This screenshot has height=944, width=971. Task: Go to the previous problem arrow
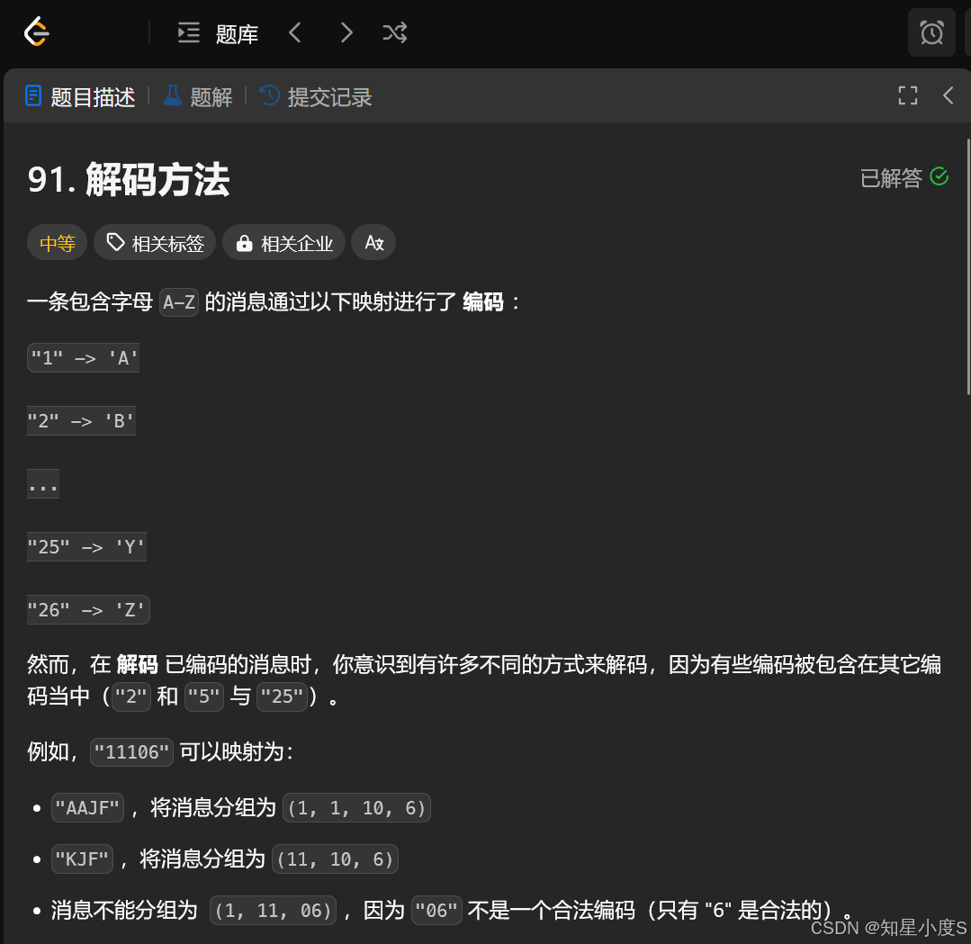click(x=295, y=32)
